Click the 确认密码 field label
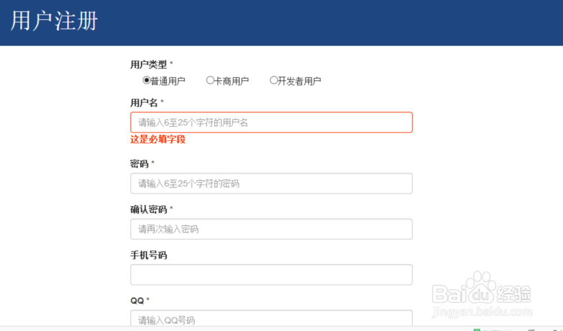Screen dimensions: 563x331 click(x=149, y=210)
